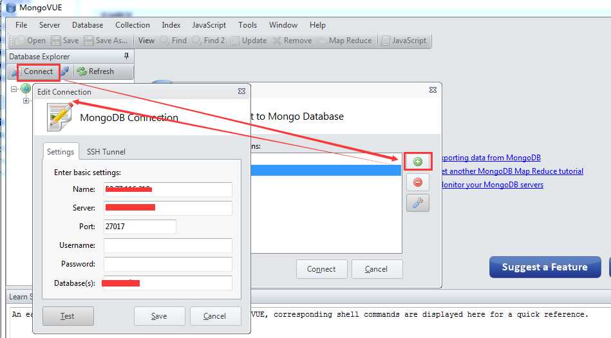Focus the Username input field
Screen dimensions: 611x338
[168, 245]
